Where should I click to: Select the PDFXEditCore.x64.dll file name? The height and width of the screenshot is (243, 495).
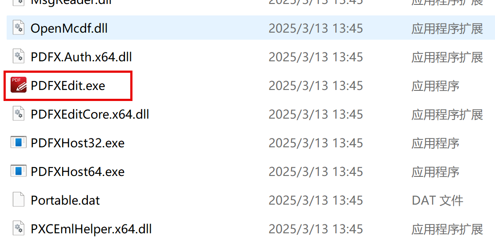click(90, 114)
